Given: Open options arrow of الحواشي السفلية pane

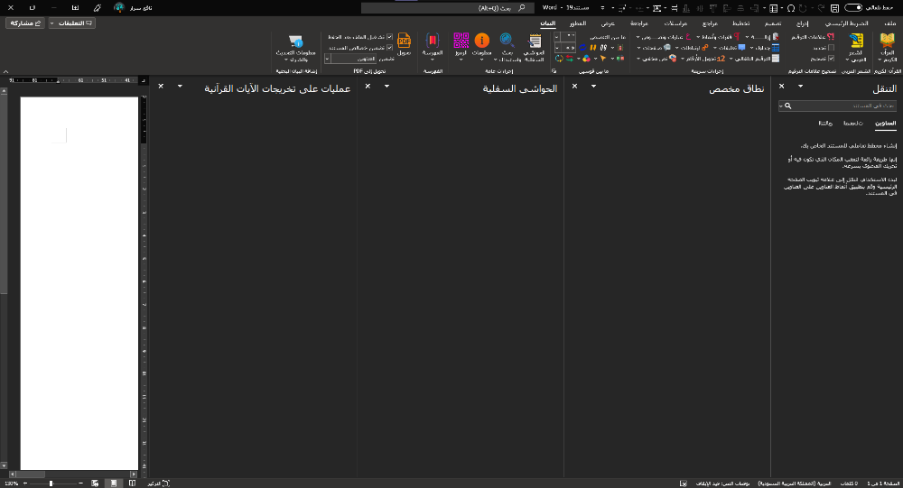Looking at the screenshot, I should pos(387,87).
